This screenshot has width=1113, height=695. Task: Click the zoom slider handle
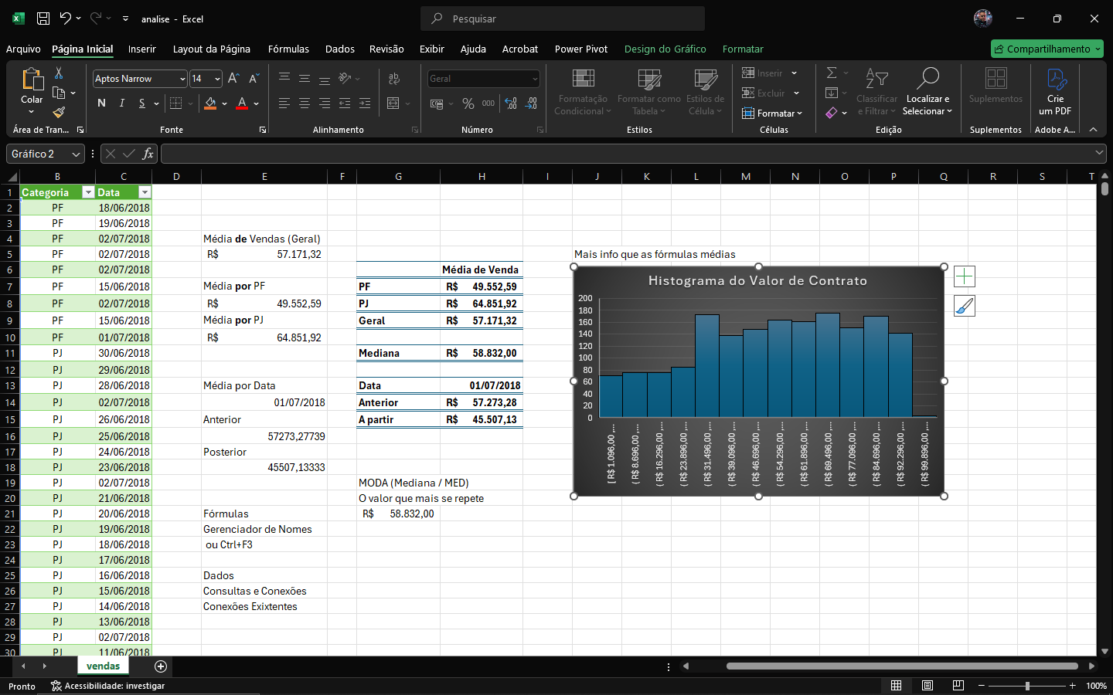[x=1027, y=686]
